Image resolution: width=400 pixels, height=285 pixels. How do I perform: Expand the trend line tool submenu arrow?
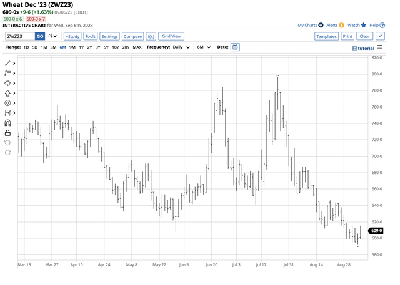pyautogui.click(x=14, y=64)
